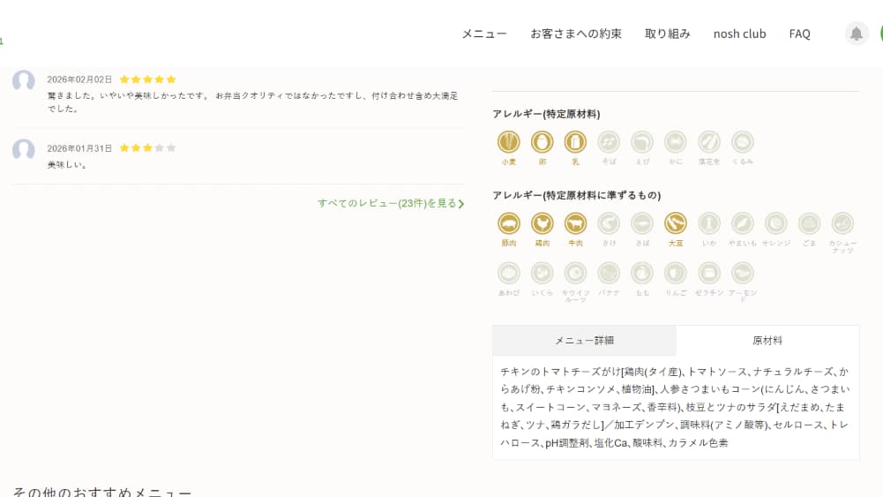Click the その他のおすすめメニュー heading

[x=102, y=492]
